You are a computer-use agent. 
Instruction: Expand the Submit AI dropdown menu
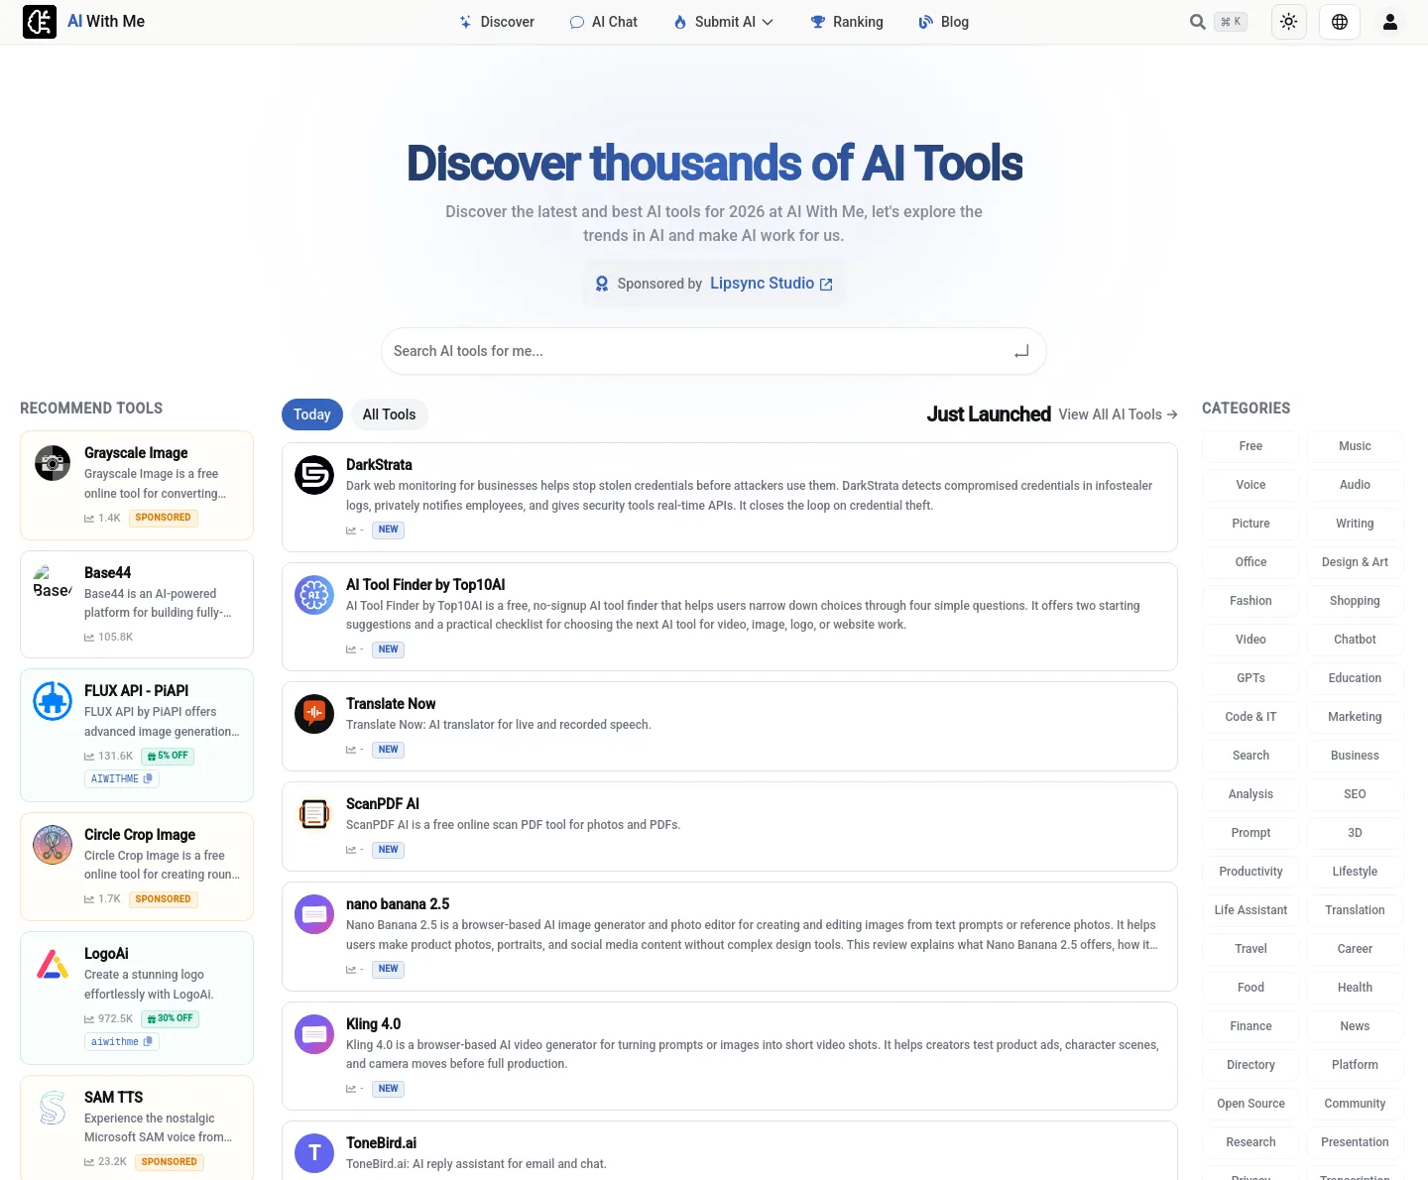[724, 22]
